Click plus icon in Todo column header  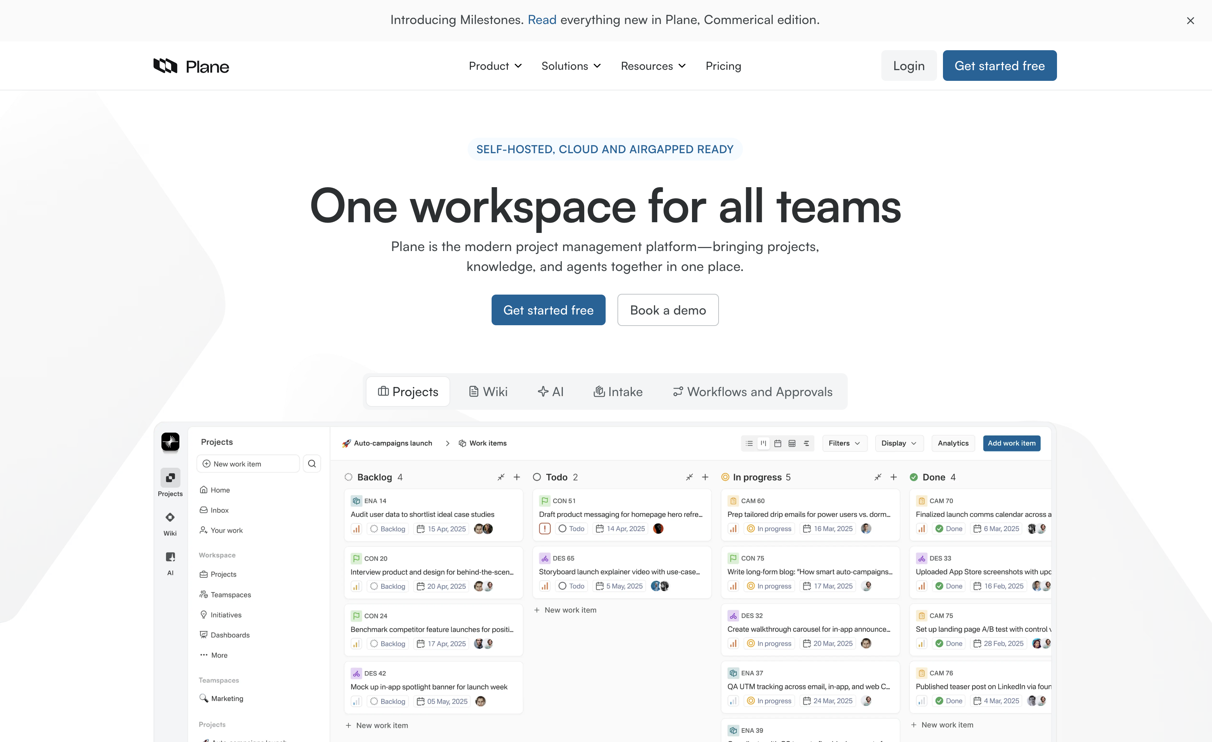[705, 477]
